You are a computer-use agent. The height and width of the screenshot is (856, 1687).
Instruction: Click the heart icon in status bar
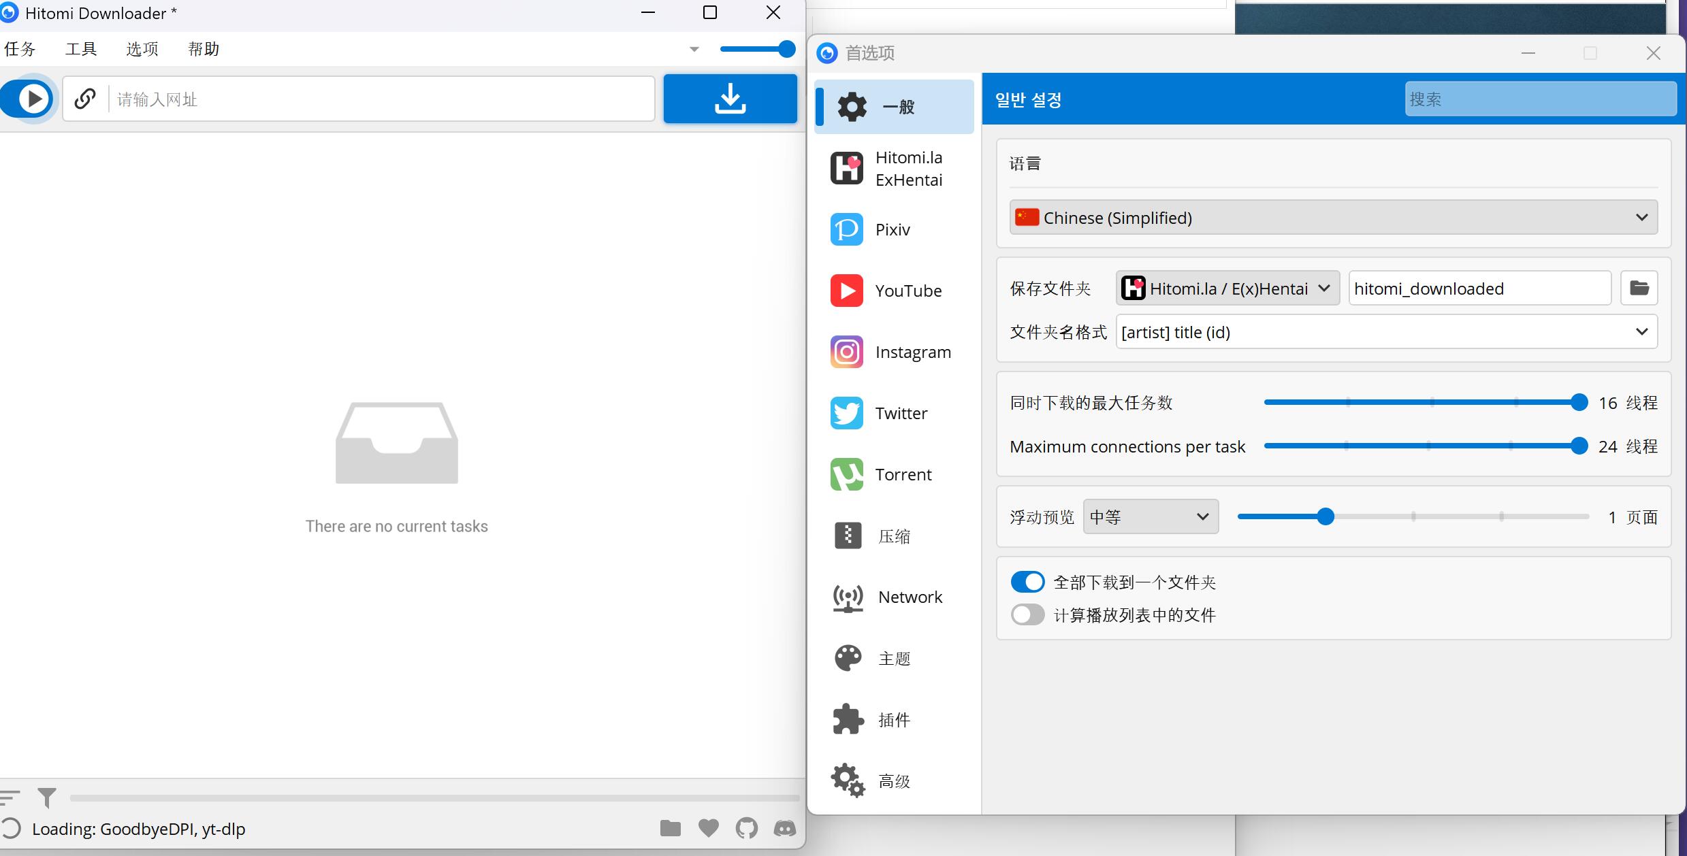(x=708, y=828)
